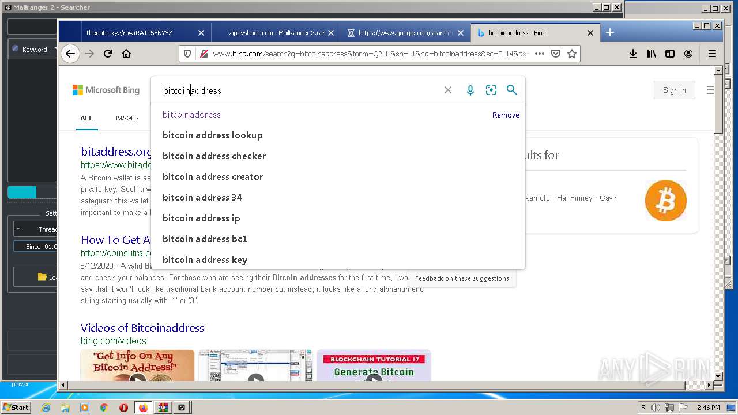Expand Threads dropdown in MailRanger settings

pos(35,229)
